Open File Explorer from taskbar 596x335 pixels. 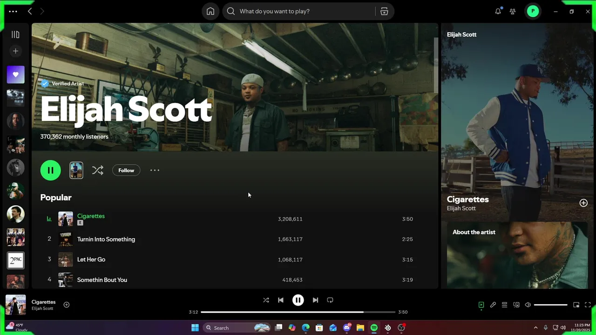pyautogui.click(x=360, y=328)
